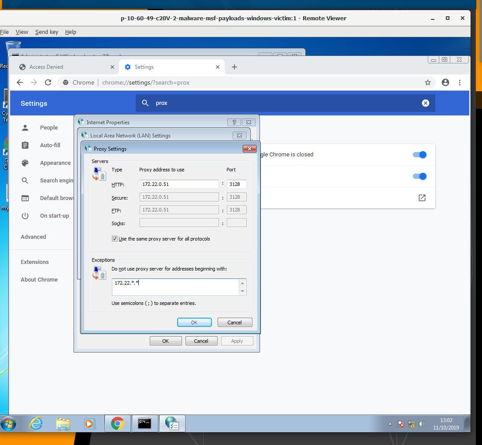Clear the settings search field
Image resolution: width=482 pixels, height=445 pixels.
coord(425,103)
